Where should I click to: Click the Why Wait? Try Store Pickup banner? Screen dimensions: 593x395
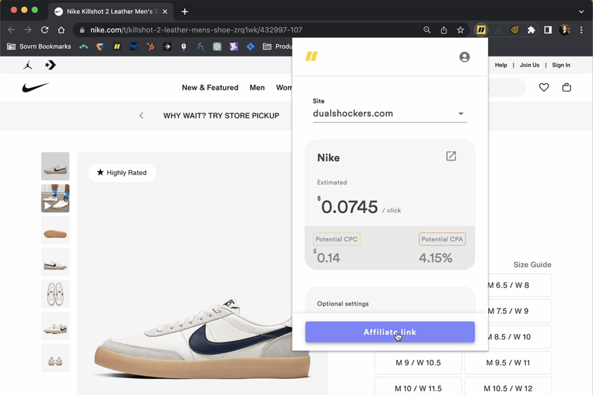click(221, 115)
